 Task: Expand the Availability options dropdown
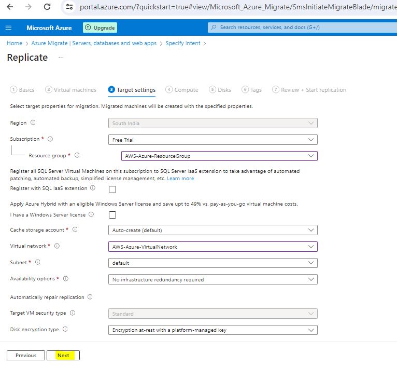[212, 279]
